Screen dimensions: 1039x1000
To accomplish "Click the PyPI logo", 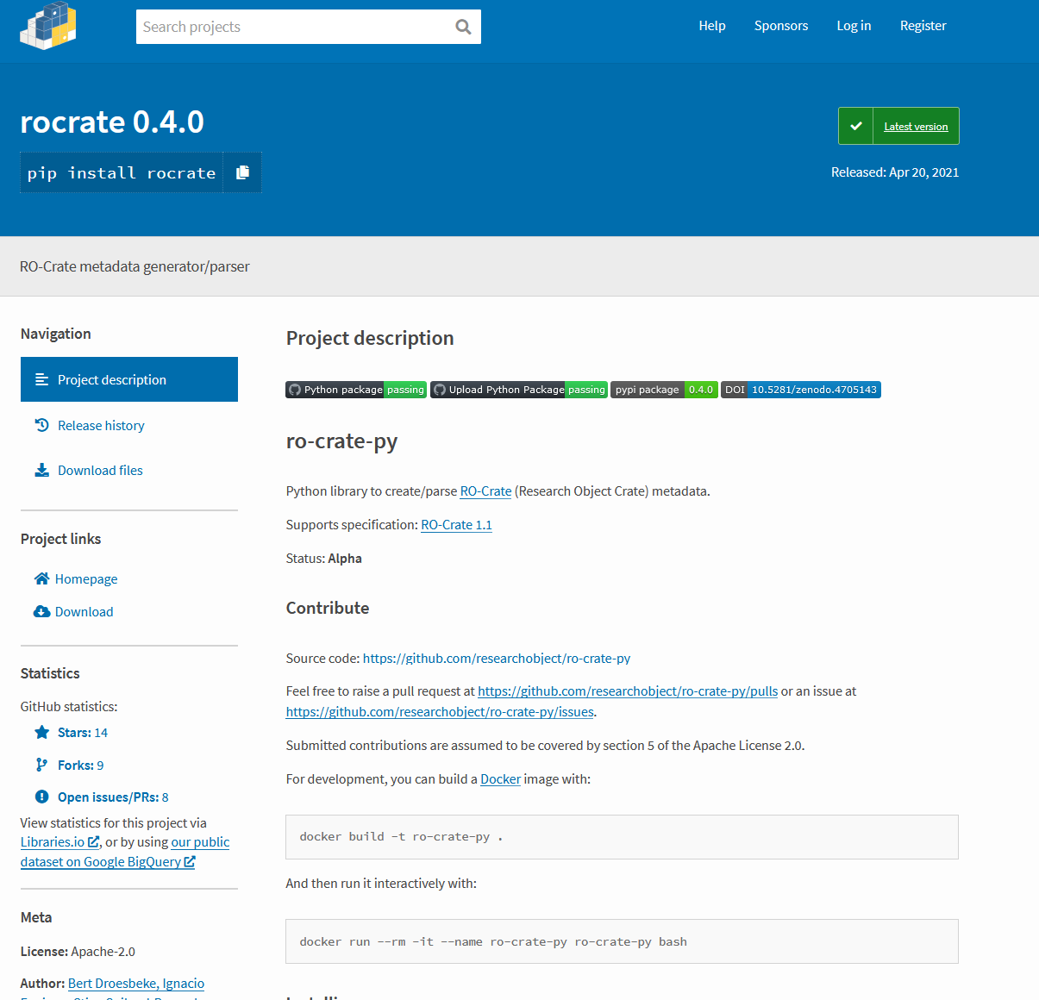I will (x=48, y=26).
